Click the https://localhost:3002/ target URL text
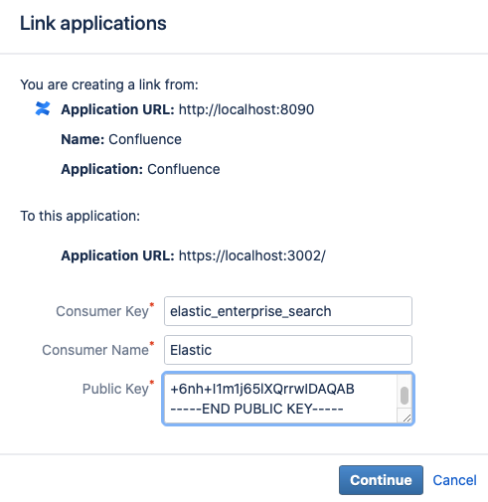This screenshot has height=502, width=488. [x=252, y=255]
